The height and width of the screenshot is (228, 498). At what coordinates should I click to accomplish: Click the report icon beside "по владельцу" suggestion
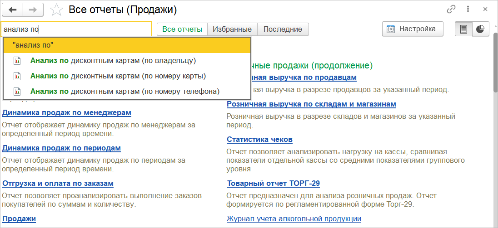tap(17, 60)
